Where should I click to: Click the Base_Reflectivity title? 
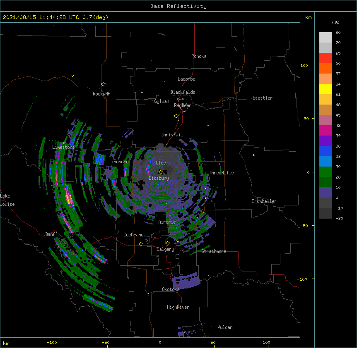click(178, 6)
